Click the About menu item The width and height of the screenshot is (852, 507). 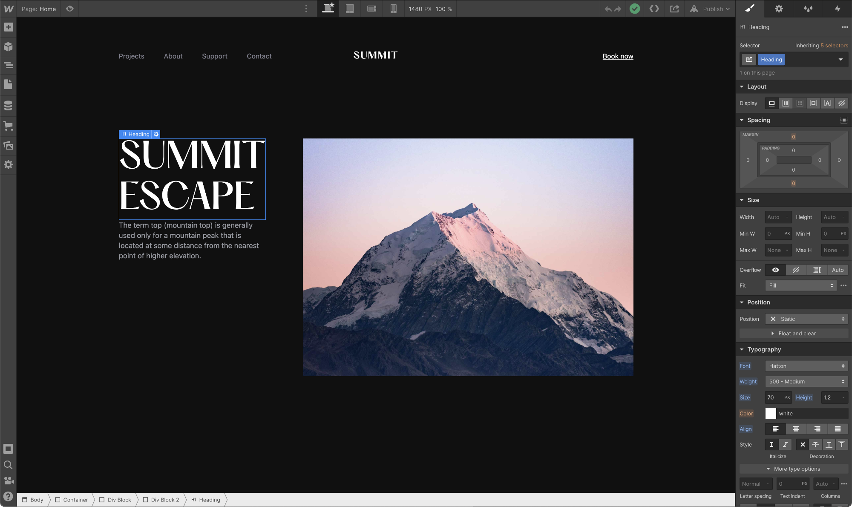(173, 55)
